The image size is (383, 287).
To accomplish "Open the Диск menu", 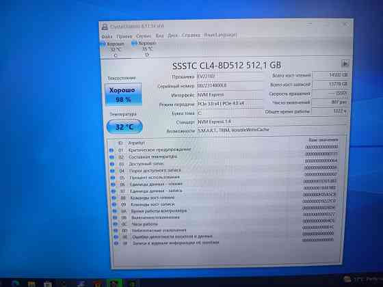I will pyautogui.click(x=172, y=36).
